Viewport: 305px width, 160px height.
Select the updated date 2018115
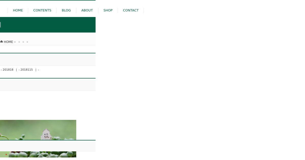(26, 70)
